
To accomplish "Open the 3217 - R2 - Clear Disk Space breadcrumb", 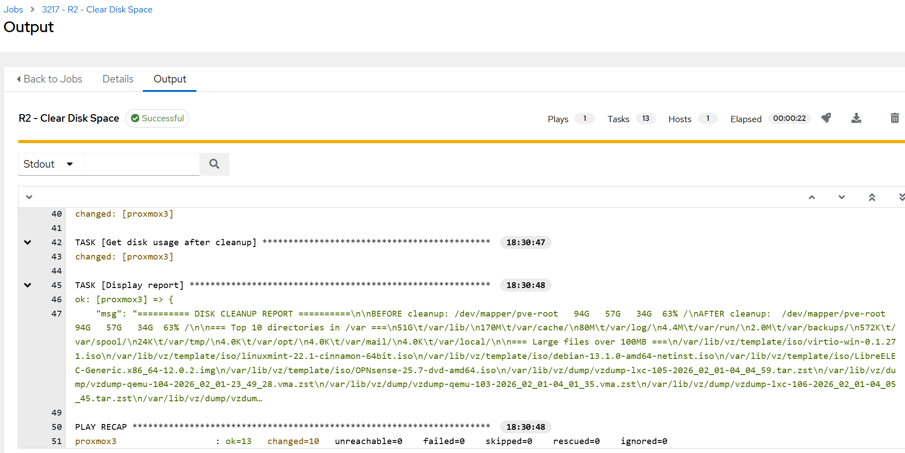I will (97, 9).
